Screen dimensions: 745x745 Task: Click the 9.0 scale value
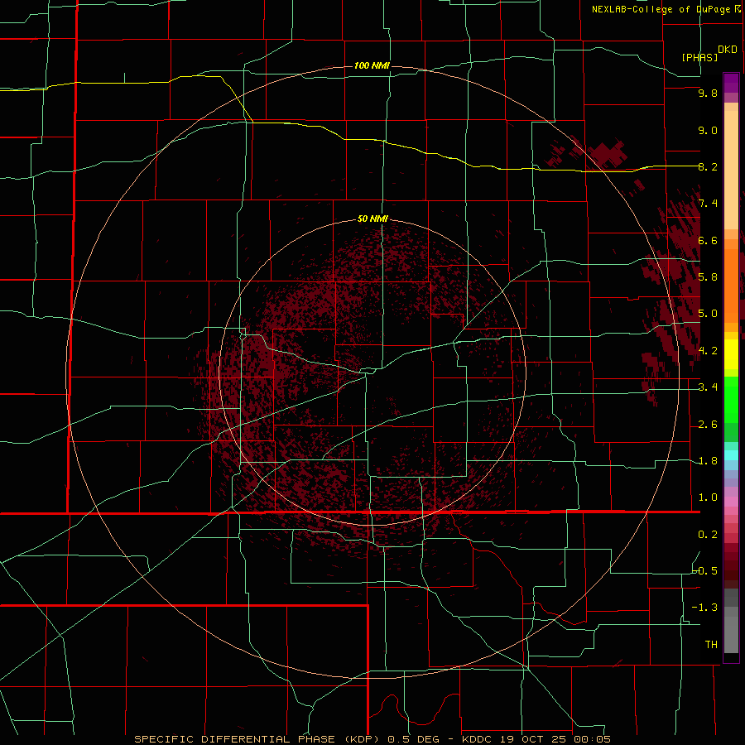tap(708, 130)
